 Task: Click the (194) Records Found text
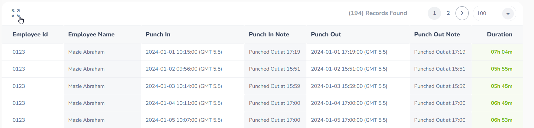[x=378, y=13]
